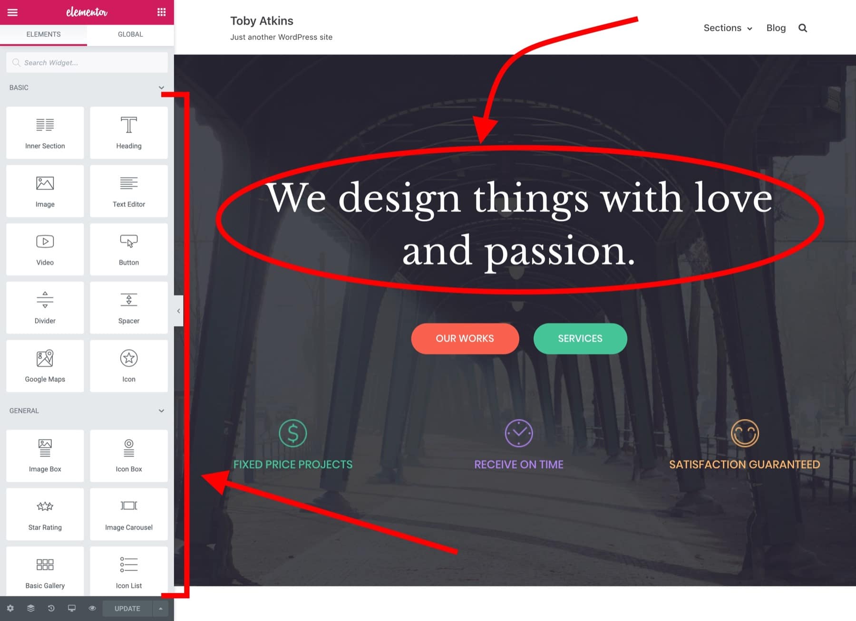Open the Navigator panel from bottom bar
The image size is (856, 621).
tap(31, 608)
